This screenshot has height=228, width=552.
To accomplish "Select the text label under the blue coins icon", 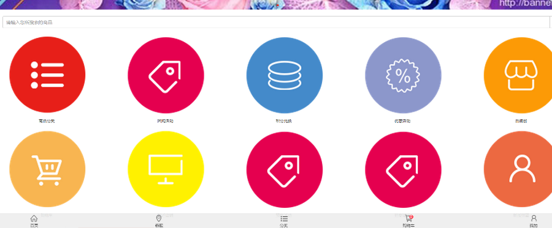I will (x=284, y=121).
